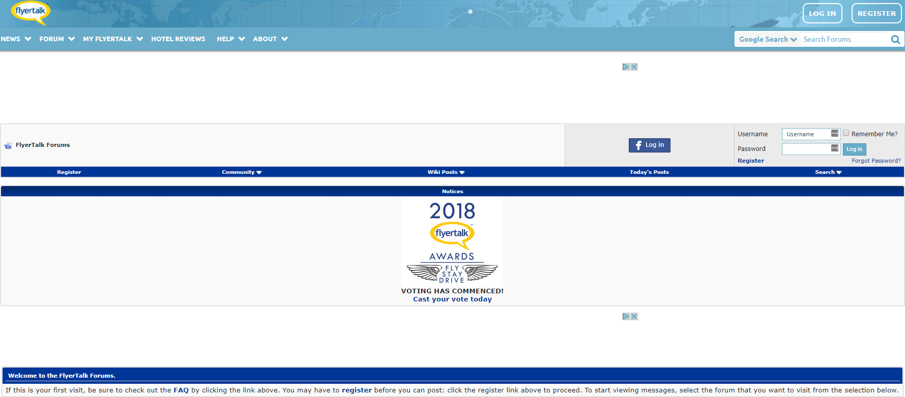Close the top advertisement
This screenshot has width=905, height=397.
(634, 67)
